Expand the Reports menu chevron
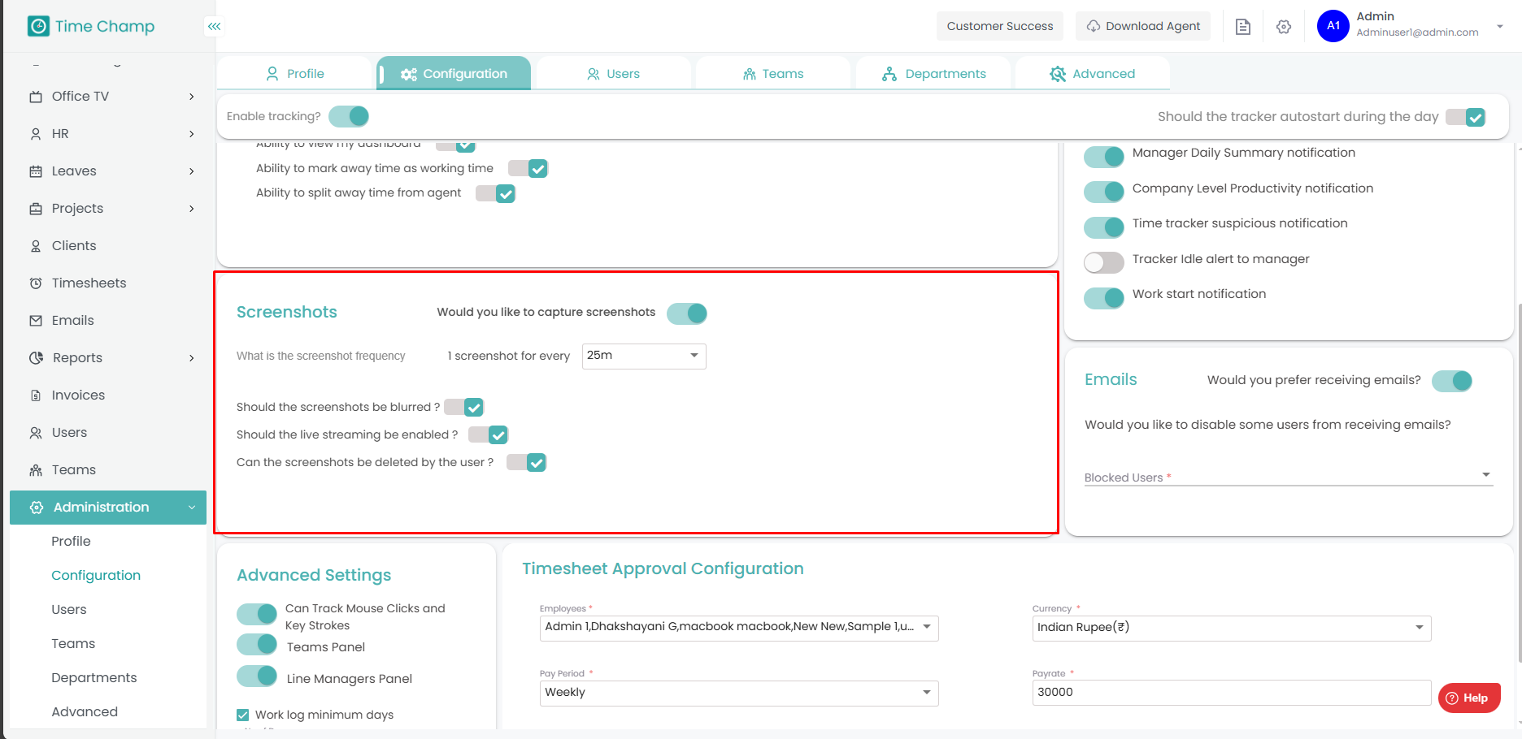The image size is (1522, 739). point(192,358)
